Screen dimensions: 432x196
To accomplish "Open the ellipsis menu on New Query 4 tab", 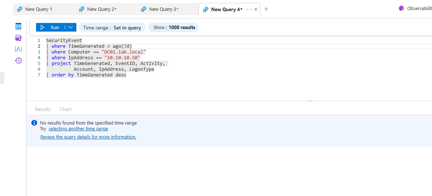I will point(249,9).
